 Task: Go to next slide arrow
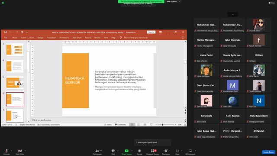[x=185, y=113]
